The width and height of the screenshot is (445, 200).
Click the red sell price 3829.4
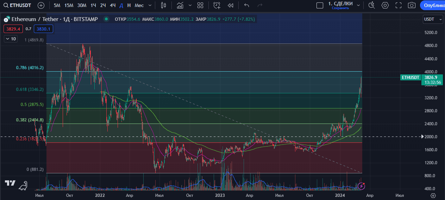point(13,29)
